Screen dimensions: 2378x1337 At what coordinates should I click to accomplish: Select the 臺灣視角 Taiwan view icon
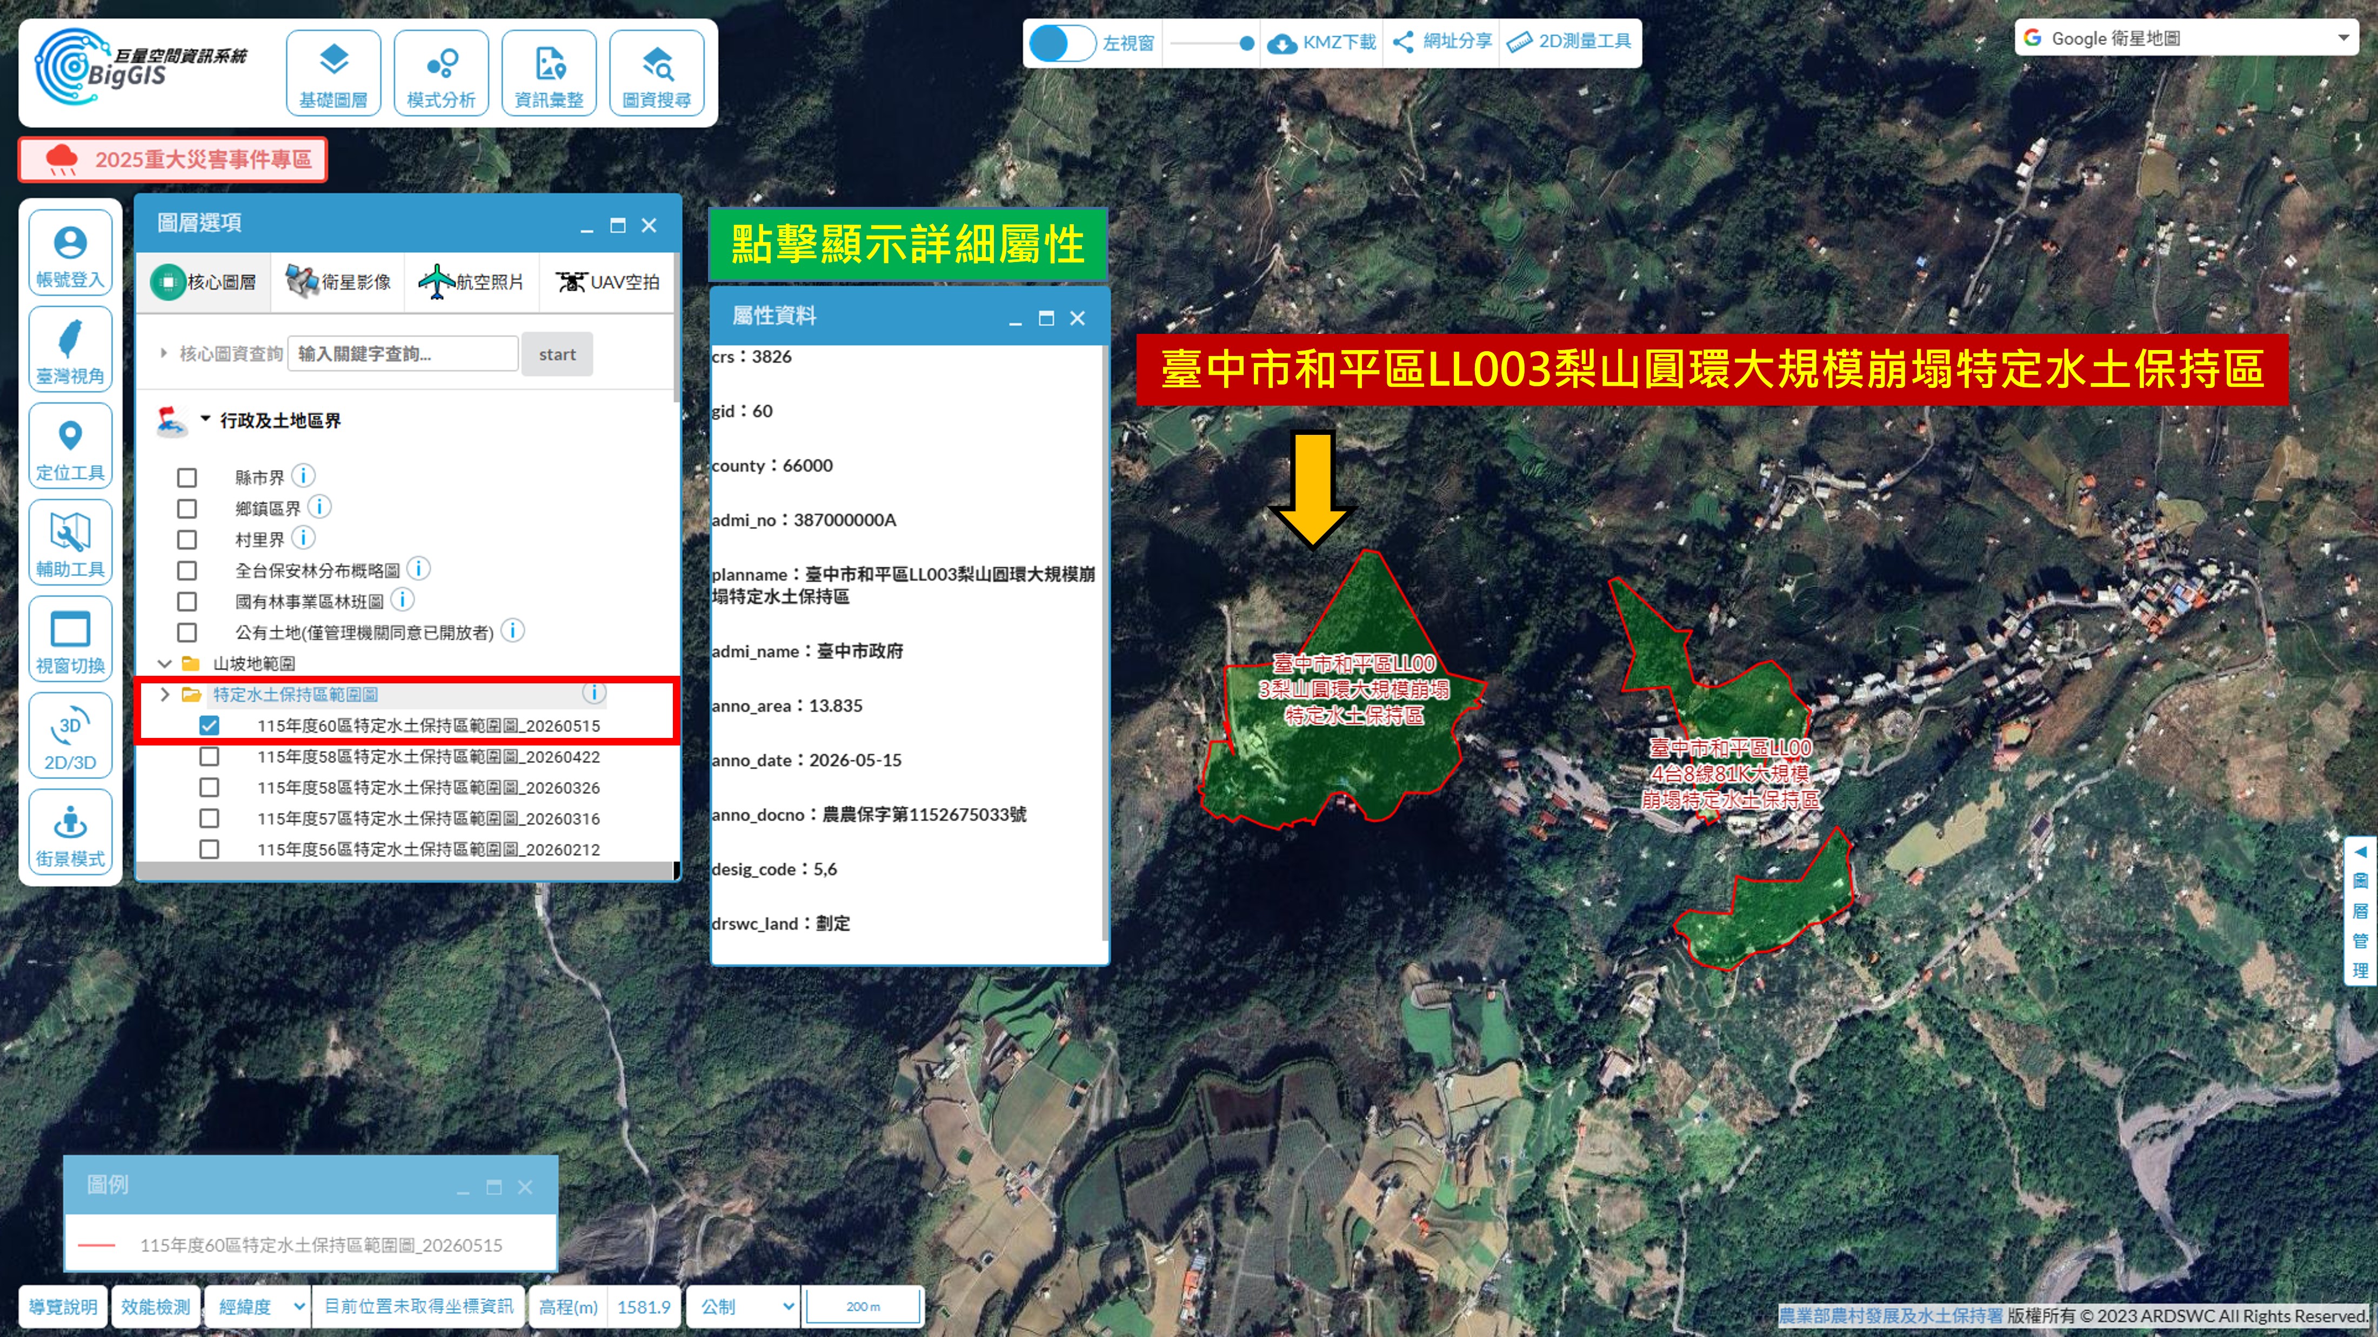coord(70,350)
